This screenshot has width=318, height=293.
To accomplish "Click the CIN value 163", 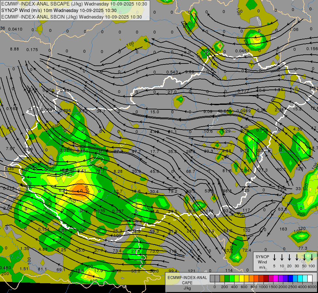I will [283, 229].
